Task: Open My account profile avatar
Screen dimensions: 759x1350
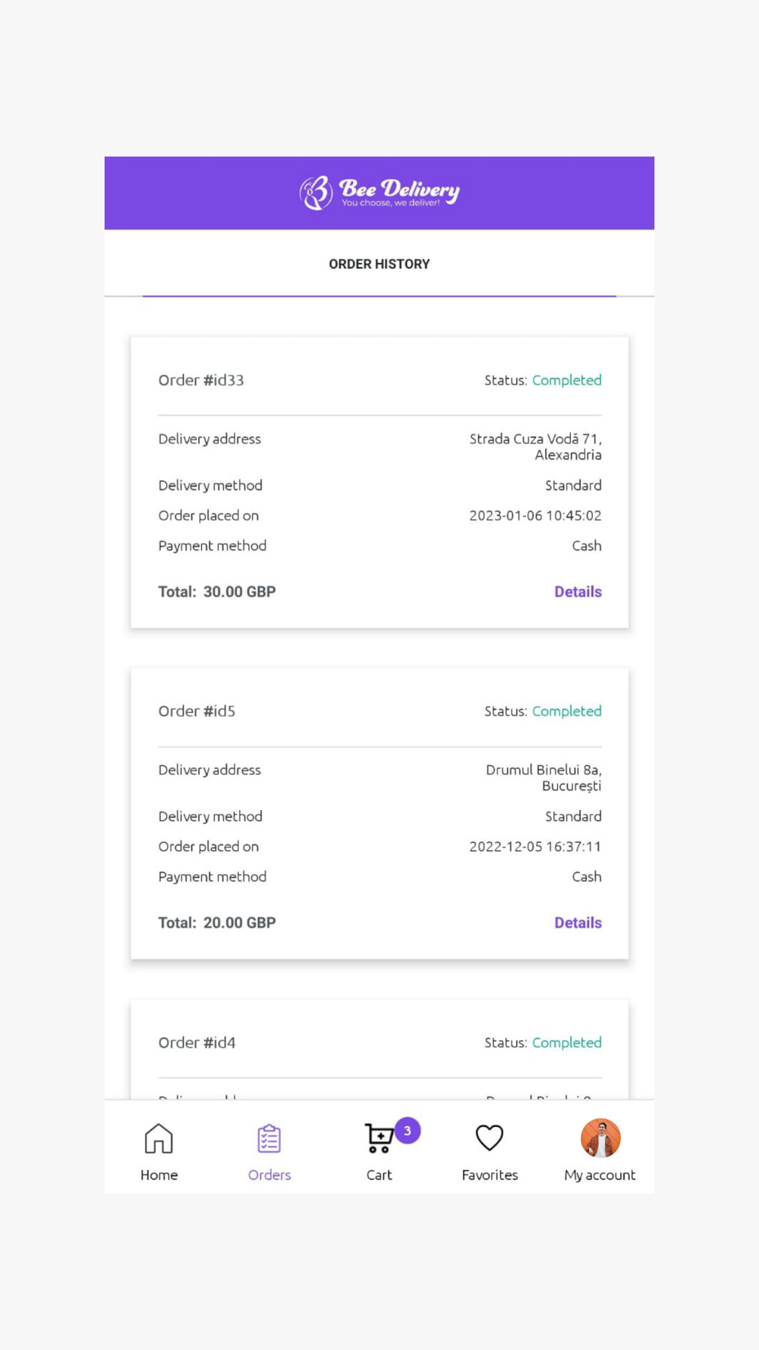Action: pos(600,1138)
